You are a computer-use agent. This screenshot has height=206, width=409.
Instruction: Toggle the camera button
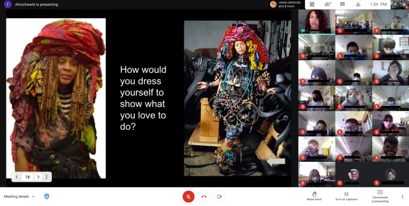point(219,196)
